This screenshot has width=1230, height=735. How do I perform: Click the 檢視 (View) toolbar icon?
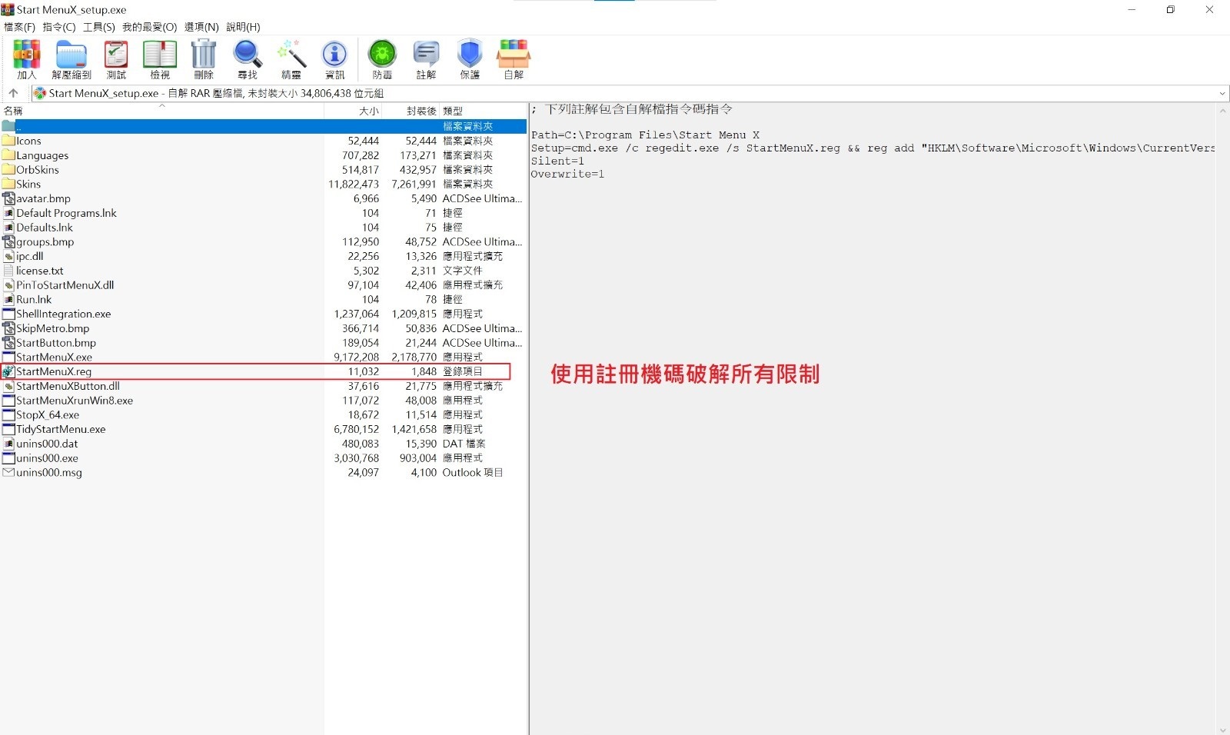coord(160,59)
